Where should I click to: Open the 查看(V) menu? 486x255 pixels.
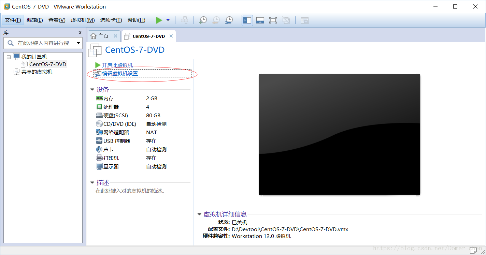click(57, 20)
